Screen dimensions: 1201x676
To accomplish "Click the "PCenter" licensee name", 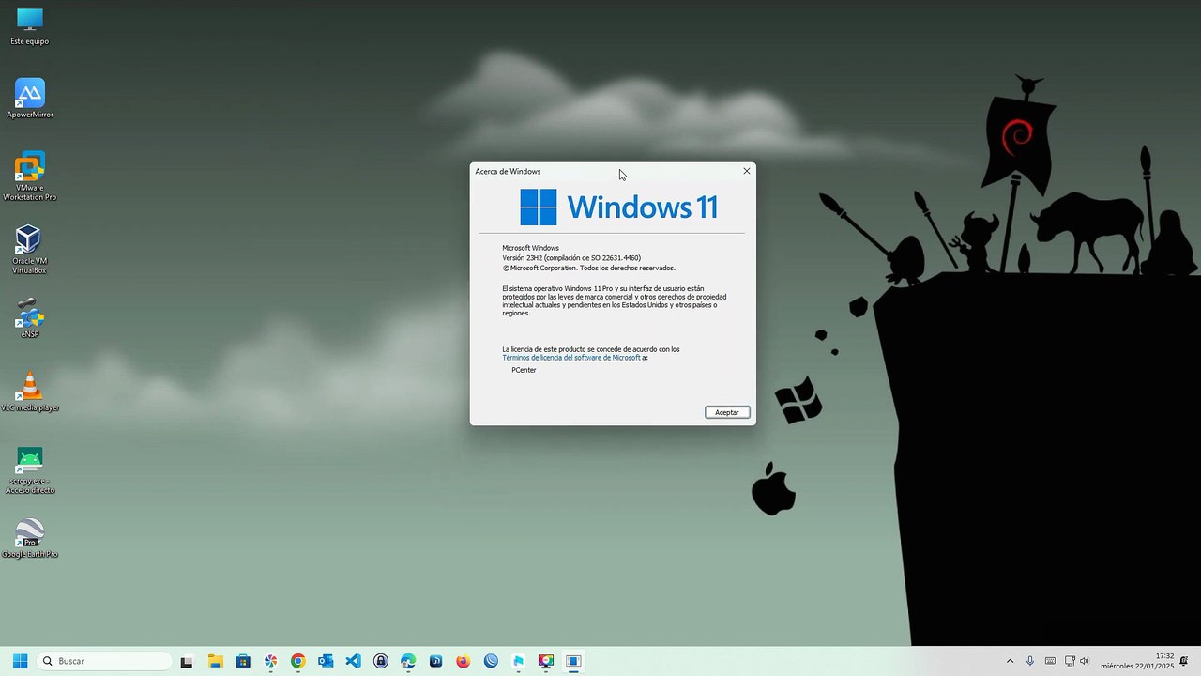I will click(x=524, y=370).
